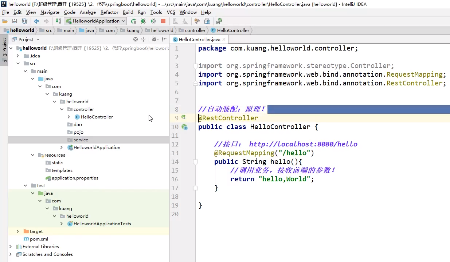Image resolution: width=450 pixels, height=262 pixels.
Task: Open the Refactor menu
Action: coord(109,12)
